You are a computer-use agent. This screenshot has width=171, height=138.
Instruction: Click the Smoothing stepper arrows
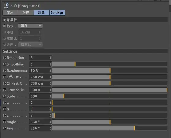tap(50, 64)
